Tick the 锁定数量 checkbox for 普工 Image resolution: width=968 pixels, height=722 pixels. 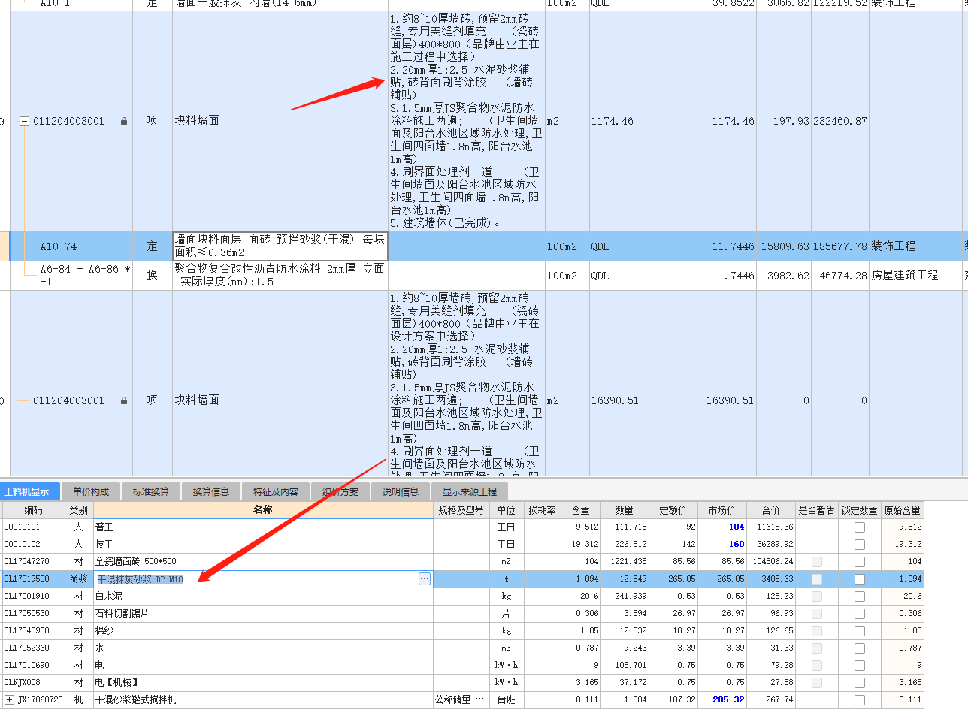pyautogui.click(x=860, y=527)
